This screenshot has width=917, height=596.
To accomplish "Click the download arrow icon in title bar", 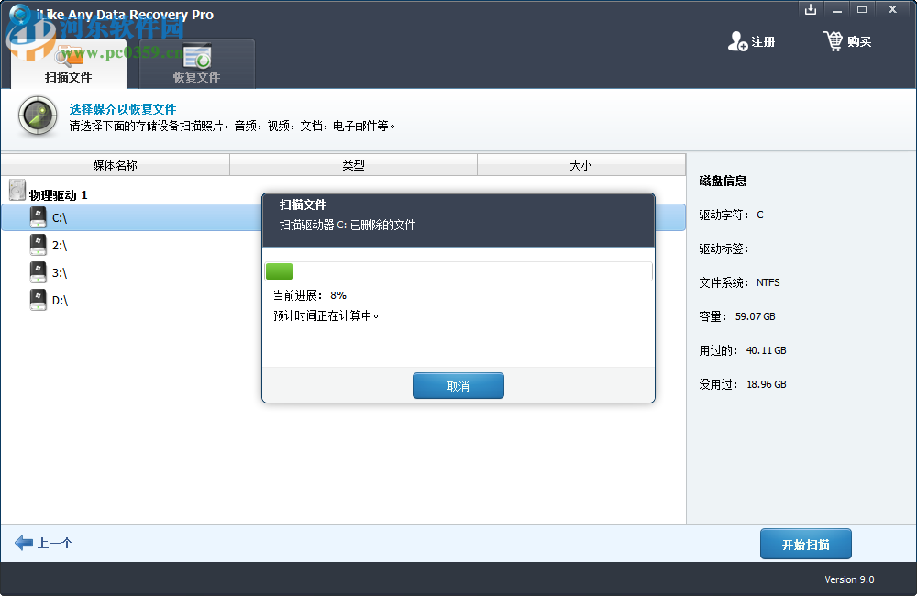I will coord(811,9).
